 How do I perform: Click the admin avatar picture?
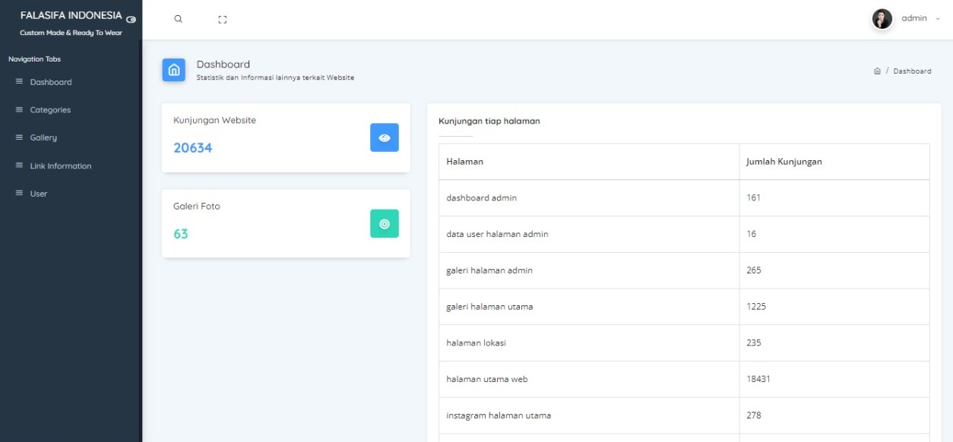[x=882, y=19]
